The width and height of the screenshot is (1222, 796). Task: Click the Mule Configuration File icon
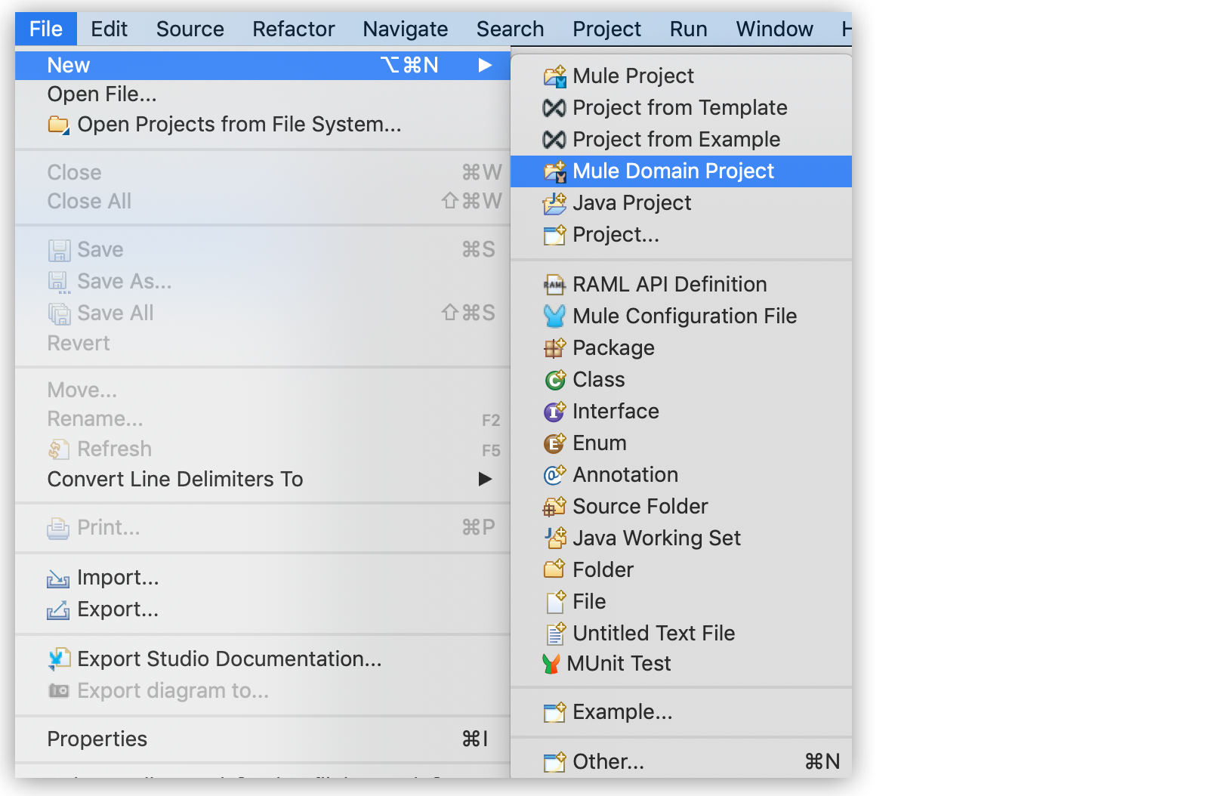pyautogui.click(x=556, y=316)
